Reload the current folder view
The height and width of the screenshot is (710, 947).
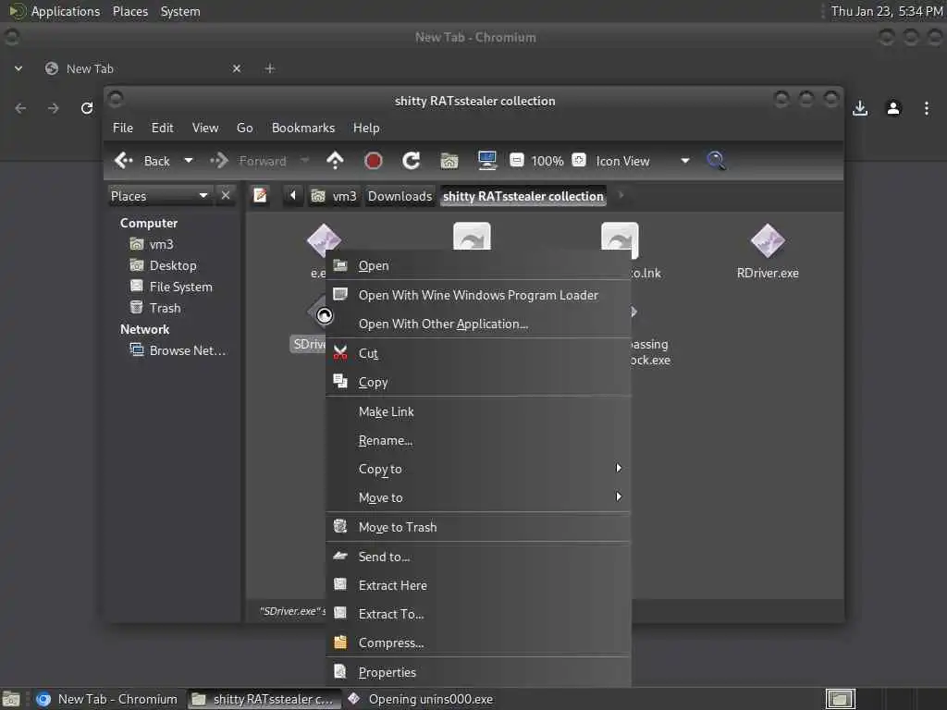coord(412,161)
